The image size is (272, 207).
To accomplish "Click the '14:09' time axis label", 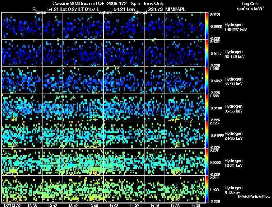I will point(134,205).
